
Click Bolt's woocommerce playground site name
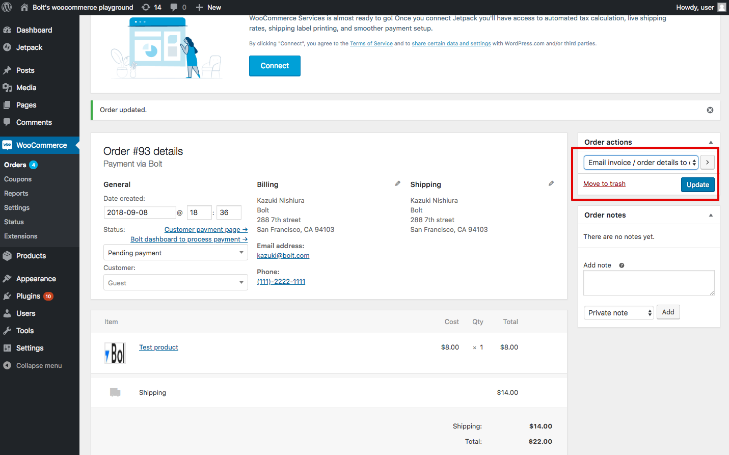[83, 7]
